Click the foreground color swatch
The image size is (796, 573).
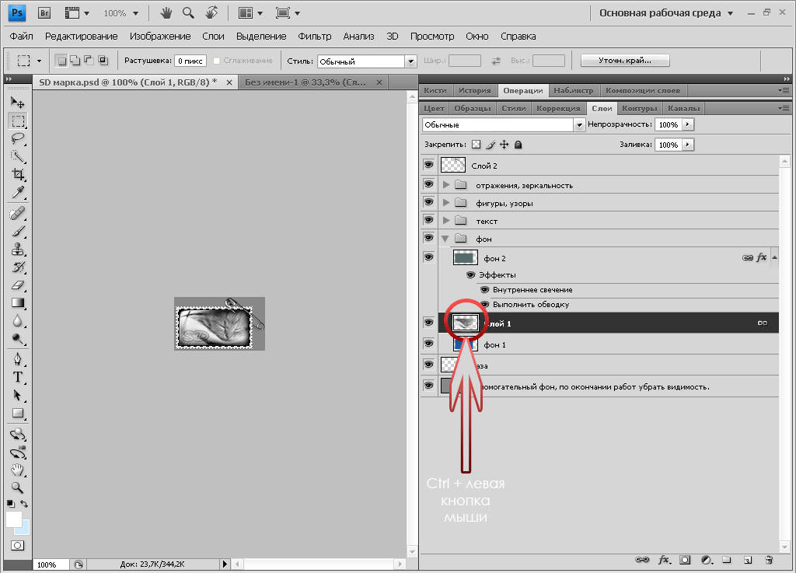[14, 519]
